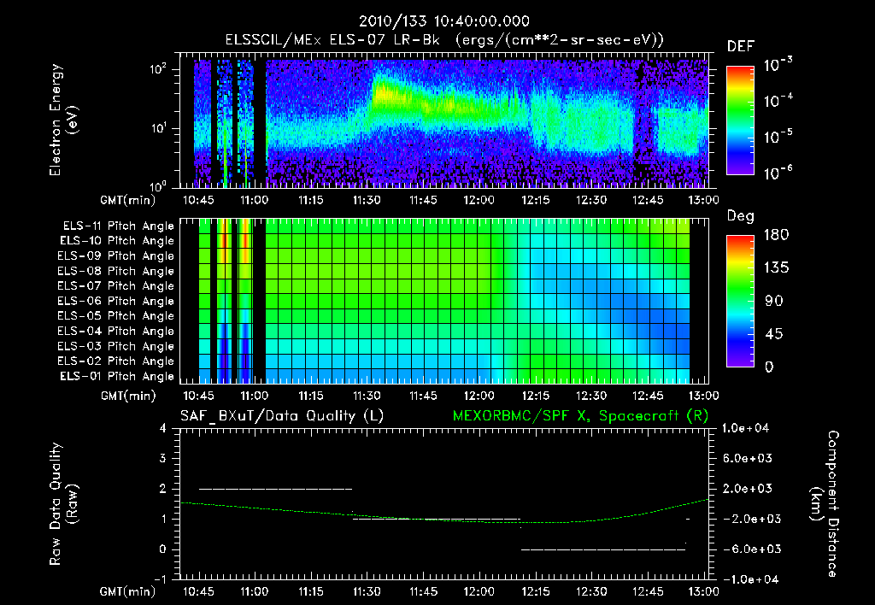Select the ELS-02 Pitch Angle label
This screenshot has height=605, width=875.
point(116,361)
